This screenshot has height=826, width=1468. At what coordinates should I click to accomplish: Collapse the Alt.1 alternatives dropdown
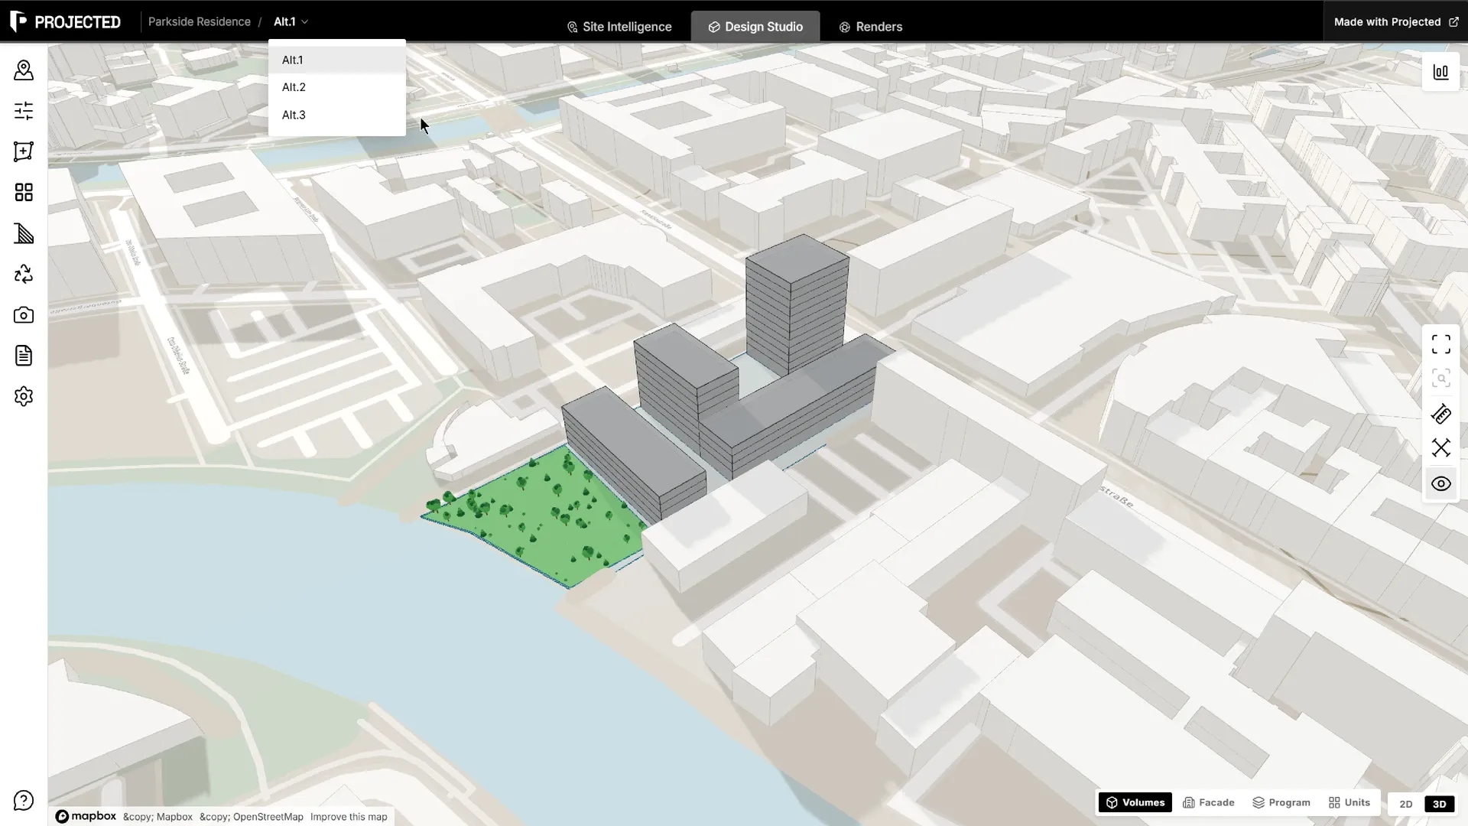(291, 21)
